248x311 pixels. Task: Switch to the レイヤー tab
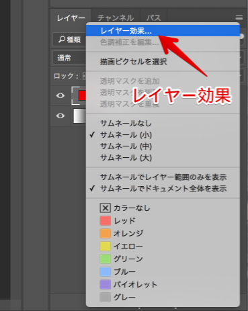click(x=71, y=18)
